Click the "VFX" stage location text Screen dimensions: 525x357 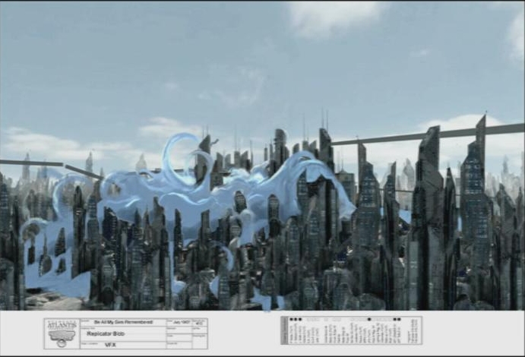[110, 345]
